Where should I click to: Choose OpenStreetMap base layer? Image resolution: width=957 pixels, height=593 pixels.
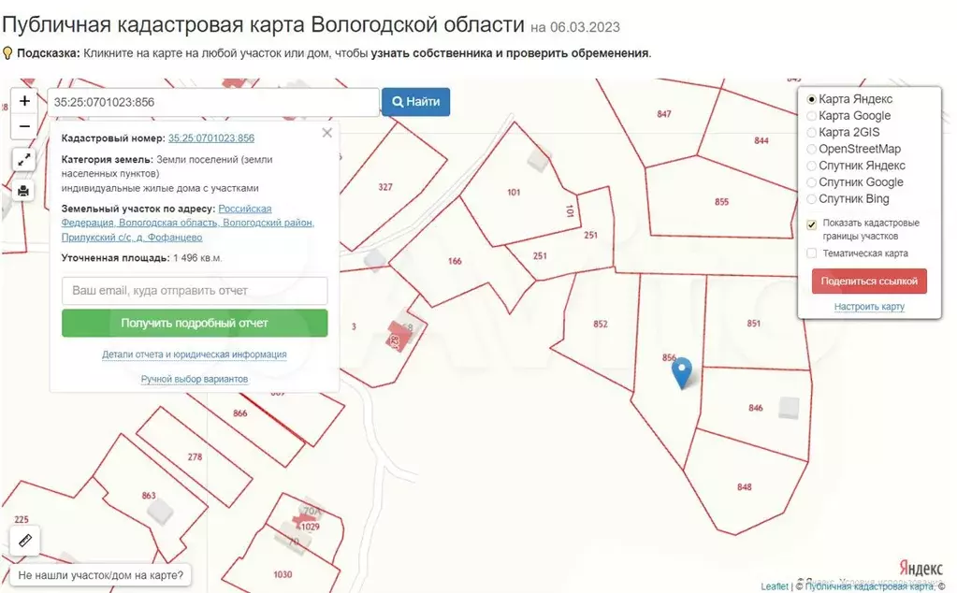tap(811, 149)
